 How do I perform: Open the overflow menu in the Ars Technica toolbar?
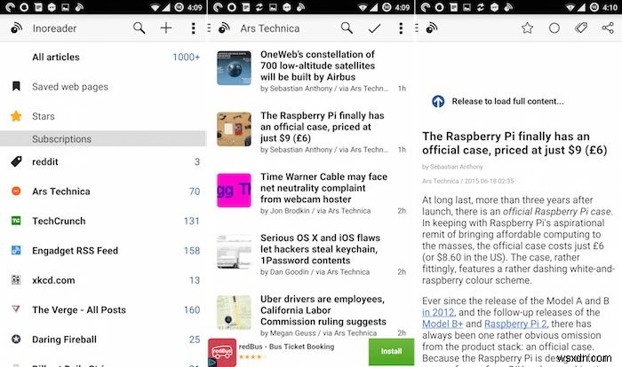401,28
